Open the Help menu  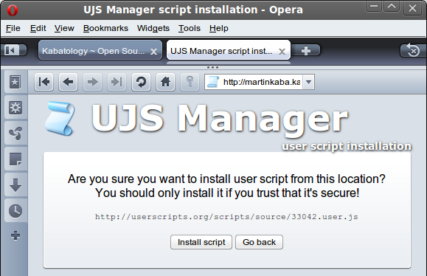(219, 28)
